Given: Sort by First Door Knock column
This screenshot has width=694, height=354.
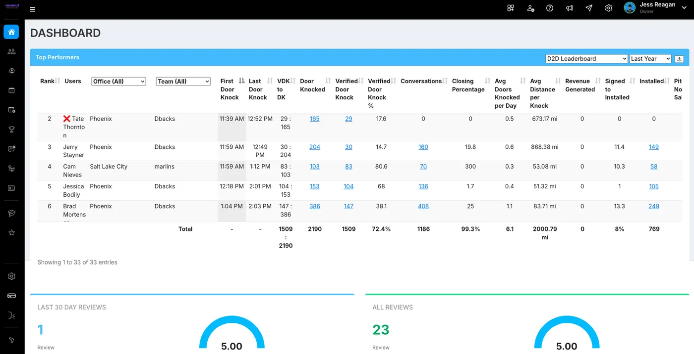Looking at the screenshot, I should pyautogui.click(x=241, y=81).
